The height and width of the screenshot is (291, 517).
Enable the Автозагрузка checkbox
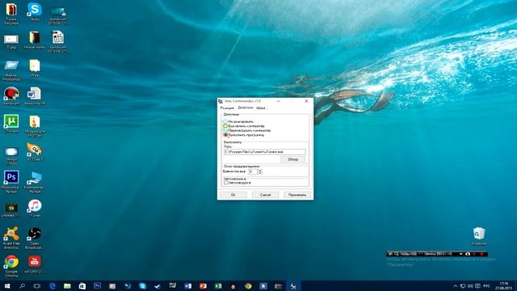coord(226,183)
